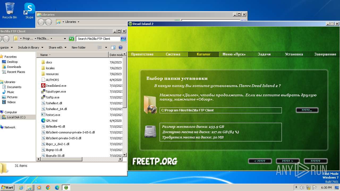This screenshot has width=340, height=191.
Task: Switch to the Меню «Пуск» installer tab
Action: [234, 54]
